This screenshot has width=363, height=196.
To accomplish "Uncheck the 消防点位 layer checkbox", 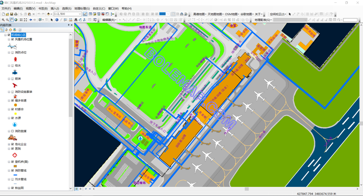I will [12, 53].
